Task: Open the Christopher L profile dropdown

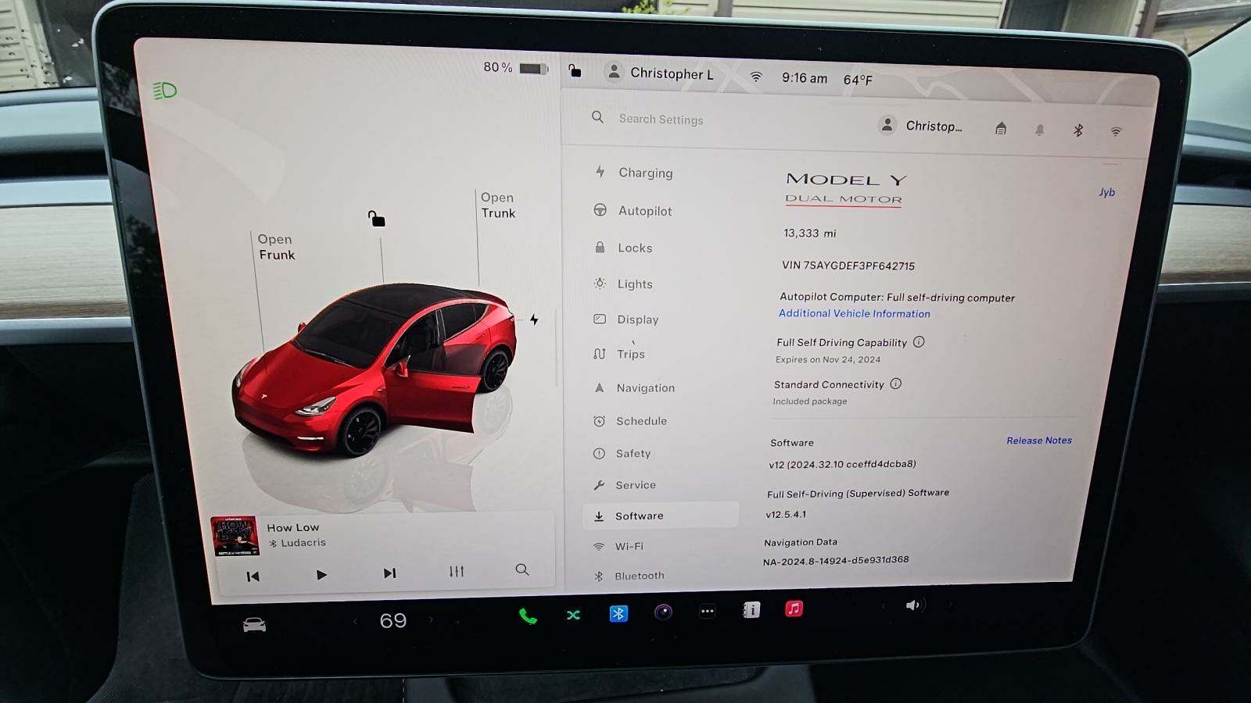Action: pos(661,73)
